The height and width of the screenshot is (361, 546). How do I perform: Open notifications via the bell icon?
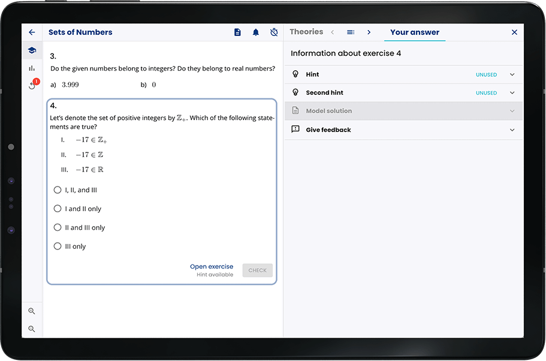(256, 32)
